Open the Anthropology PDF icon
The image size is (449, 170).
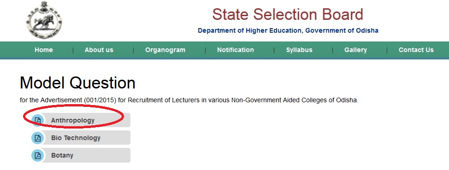tap(37, 120)
